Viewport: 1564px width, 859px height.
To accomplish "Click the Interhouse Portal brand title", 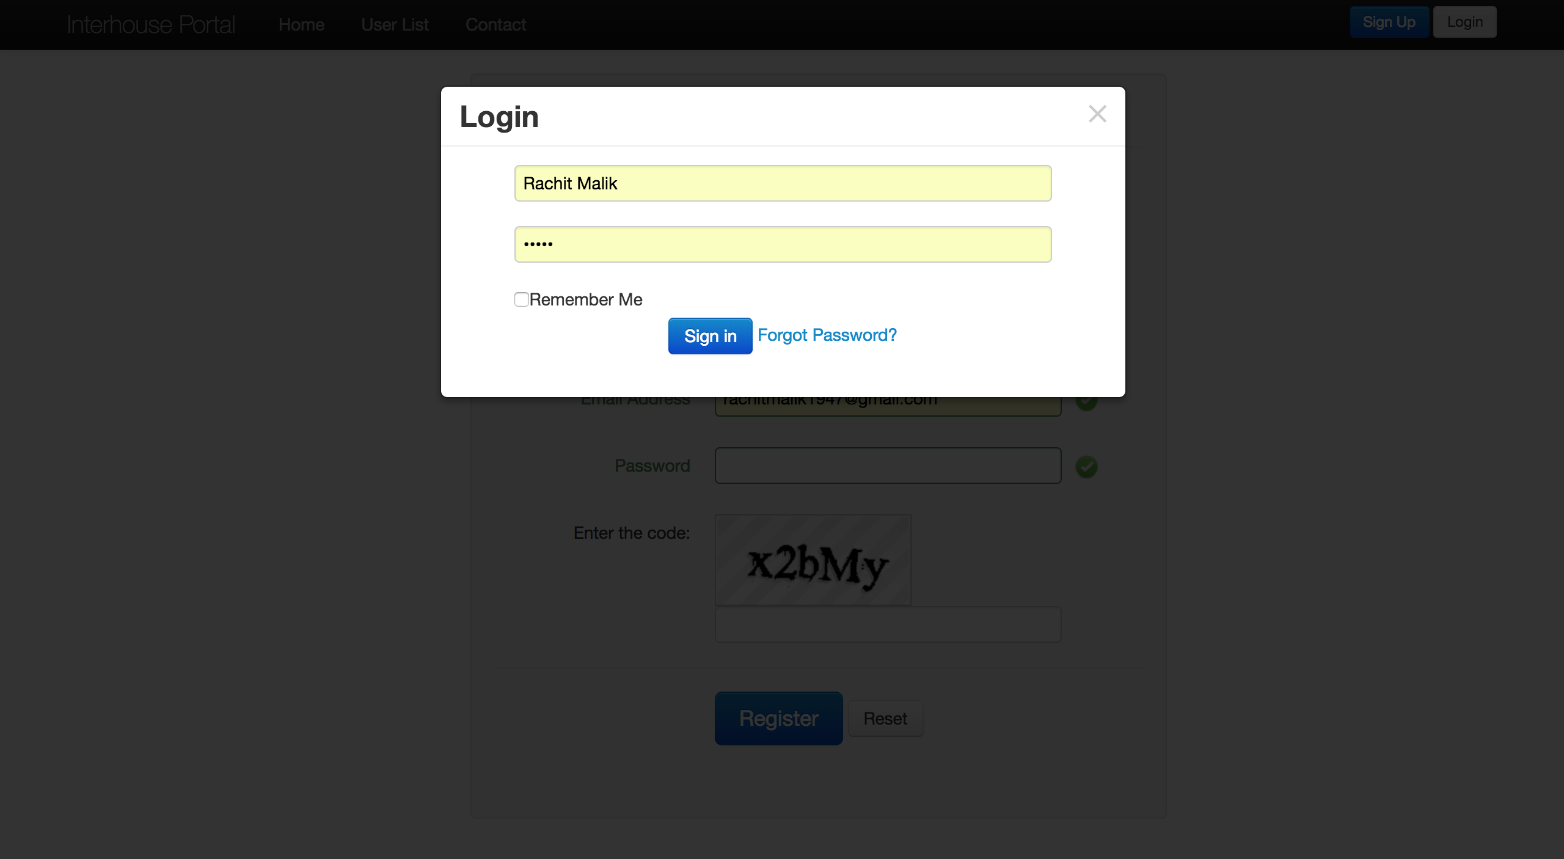I will [151, 25].
